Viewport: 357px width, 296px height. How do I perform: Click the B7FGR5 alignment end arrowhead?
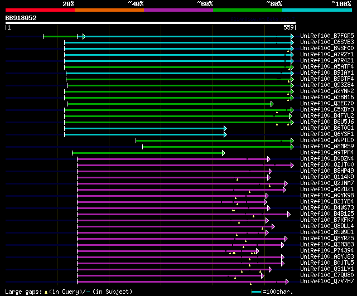292,36
